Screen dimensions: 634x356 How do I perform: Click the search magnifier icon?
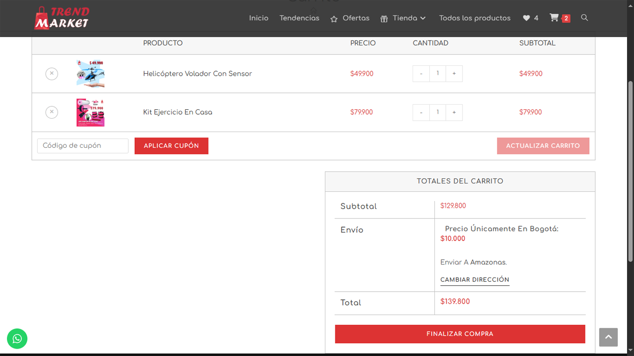point(584,18)
